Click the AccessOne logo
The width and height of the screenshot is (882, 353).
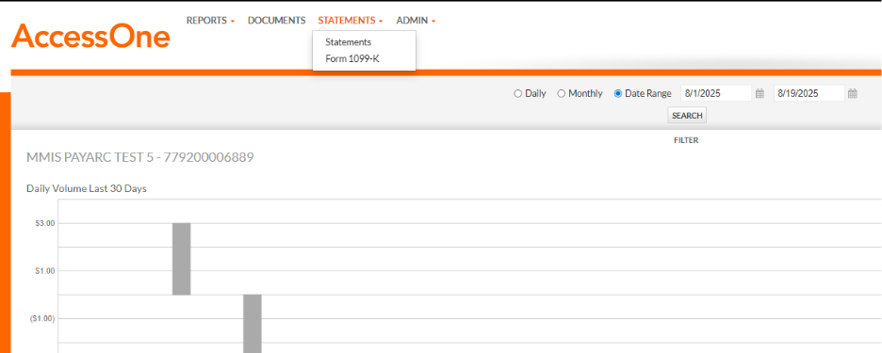[90, 36]
